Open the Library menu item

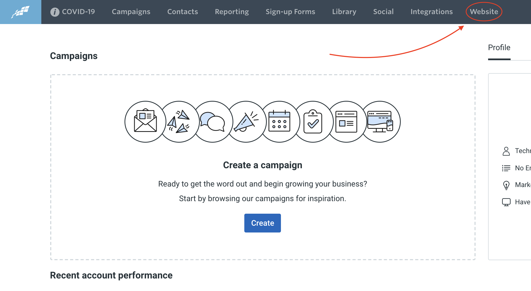tap(344, 12)
